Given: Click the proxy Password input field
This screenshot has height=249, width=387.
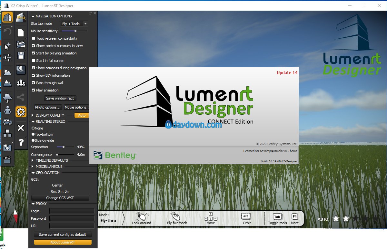Looking at the screenshot, I should point(72,218).
